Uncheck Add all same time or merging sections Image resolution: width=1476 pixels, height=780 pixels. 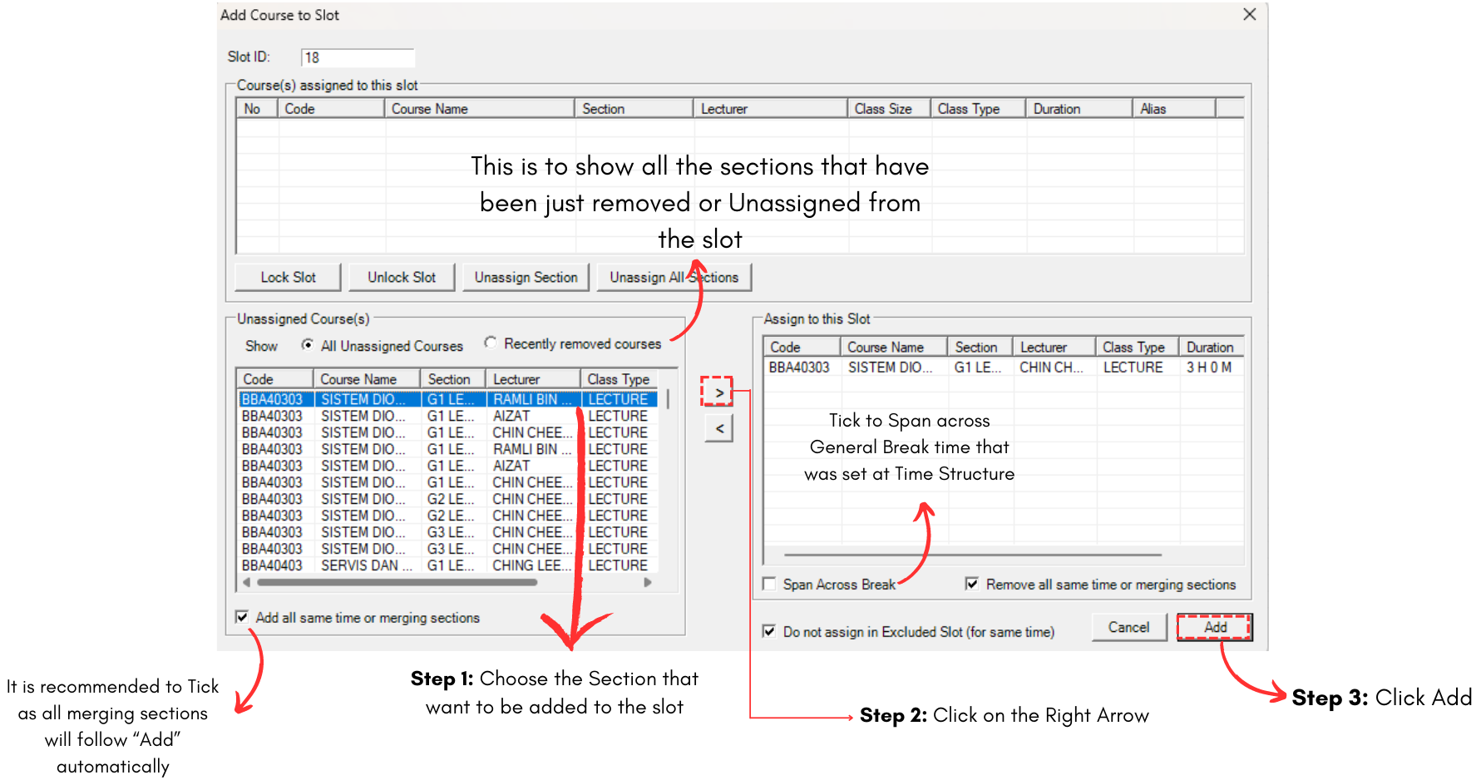tap(242, 617)
